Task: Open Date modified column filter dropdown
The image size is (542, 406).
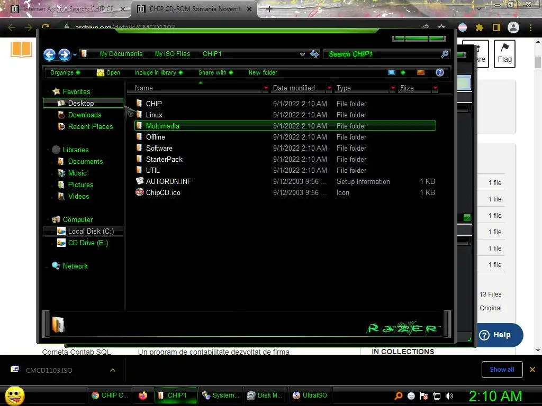Action: pyautogui.click(x=329, y=88)
